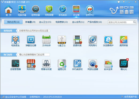Launch 清理垃圾 junk cleaner app
The height and width of the screenshot is (99, 139).
point(62,65)
